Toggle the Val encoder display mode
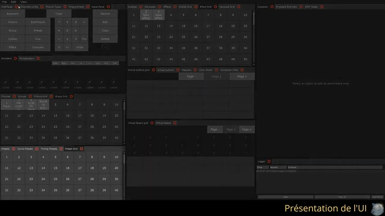385x216 pixels. pos(115,63)
